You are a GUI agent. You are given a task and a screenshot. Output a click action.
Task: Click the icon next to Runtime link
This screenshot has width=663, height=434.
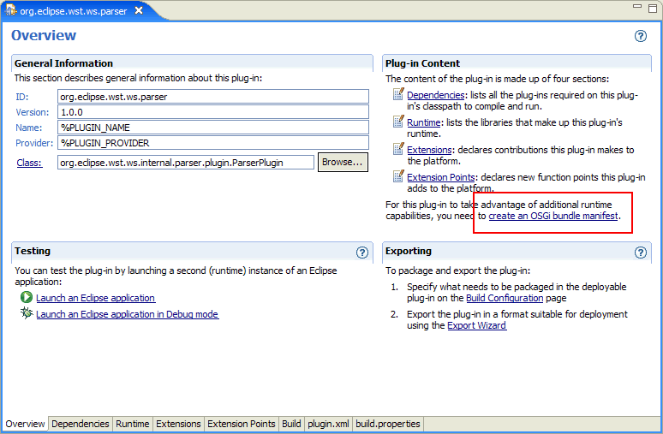398,122
